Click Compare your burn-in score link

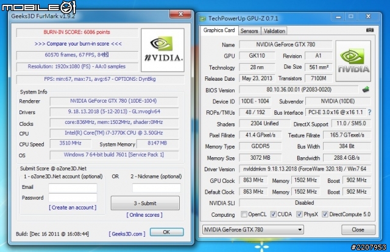point(78,44)
